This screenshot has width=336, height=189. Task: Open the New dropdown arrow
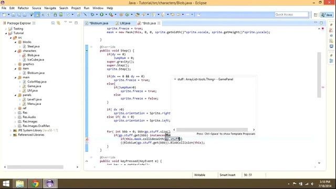pos(8,15)
